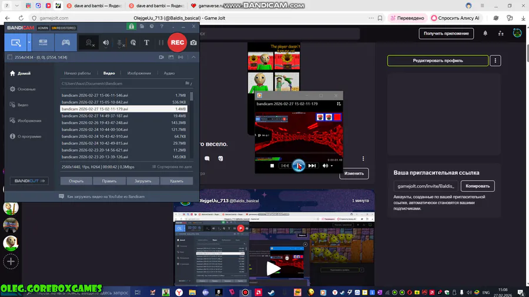Open volume dropdown arrow in media player

point(332,166)
